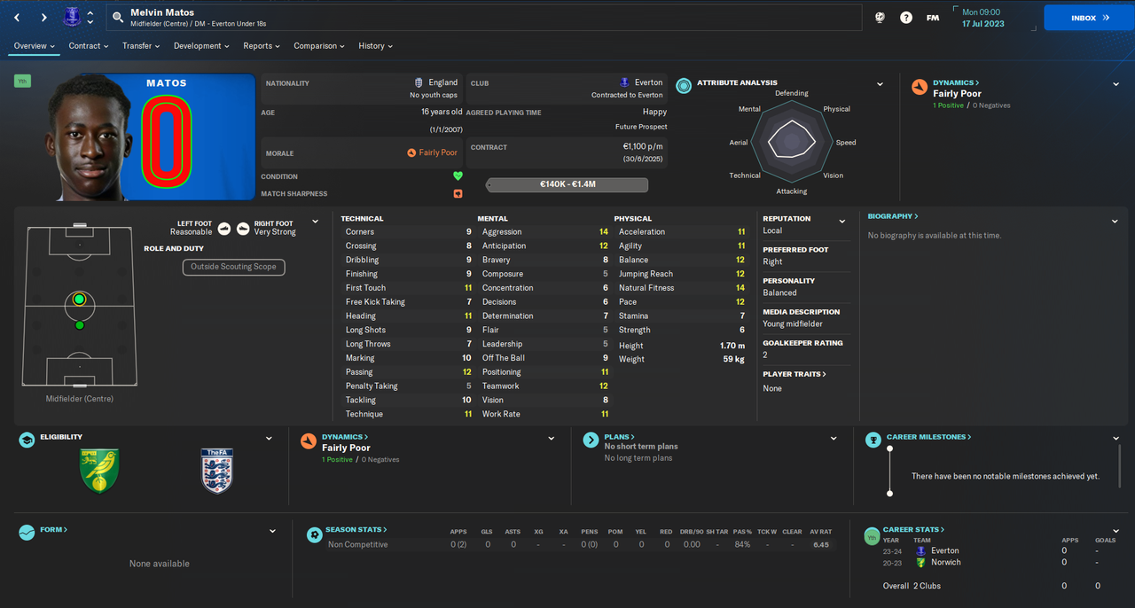Expand the Reputation section dropdown
1135x608 pixels.
pos(841,221)
